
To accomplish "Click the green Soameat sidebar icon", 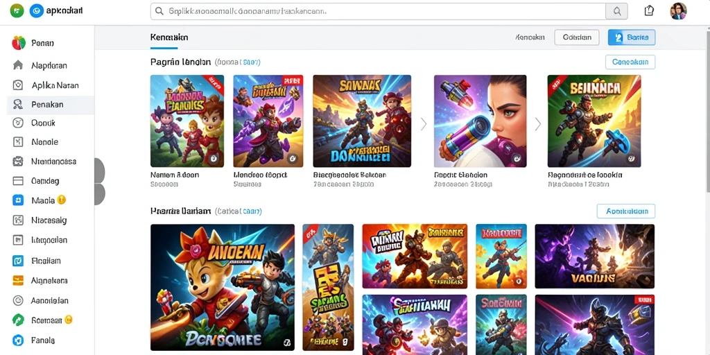I will 18,320.
